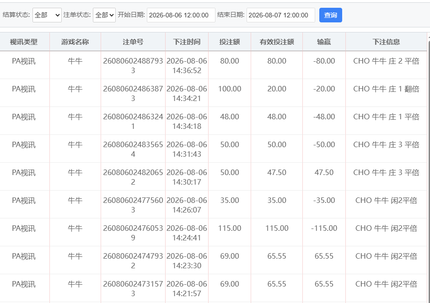Click the 开始日期 input field
Screen dimensions: 430x303
point(181,15)
